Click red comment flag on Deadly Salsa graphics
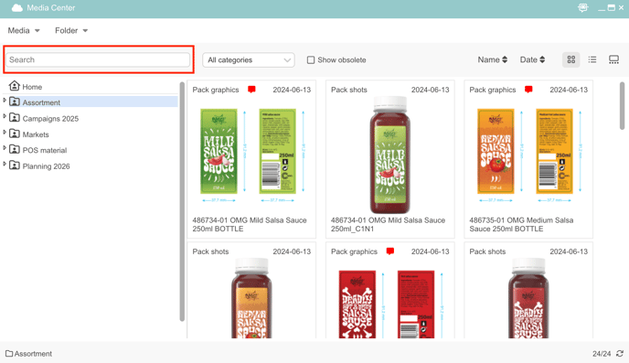The height and width of the screenshot is (363, 629). 389,251
